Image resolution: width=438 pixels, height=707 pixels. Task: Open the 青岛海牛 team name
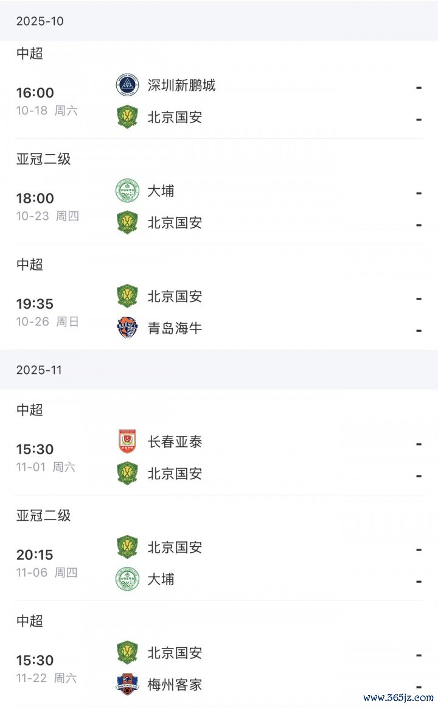point(175,329)
